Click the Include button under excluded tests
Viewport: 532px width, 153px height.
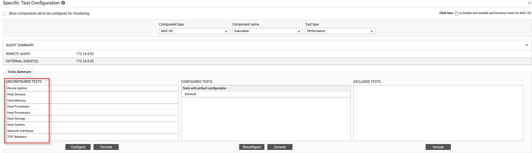pos(438,147)
